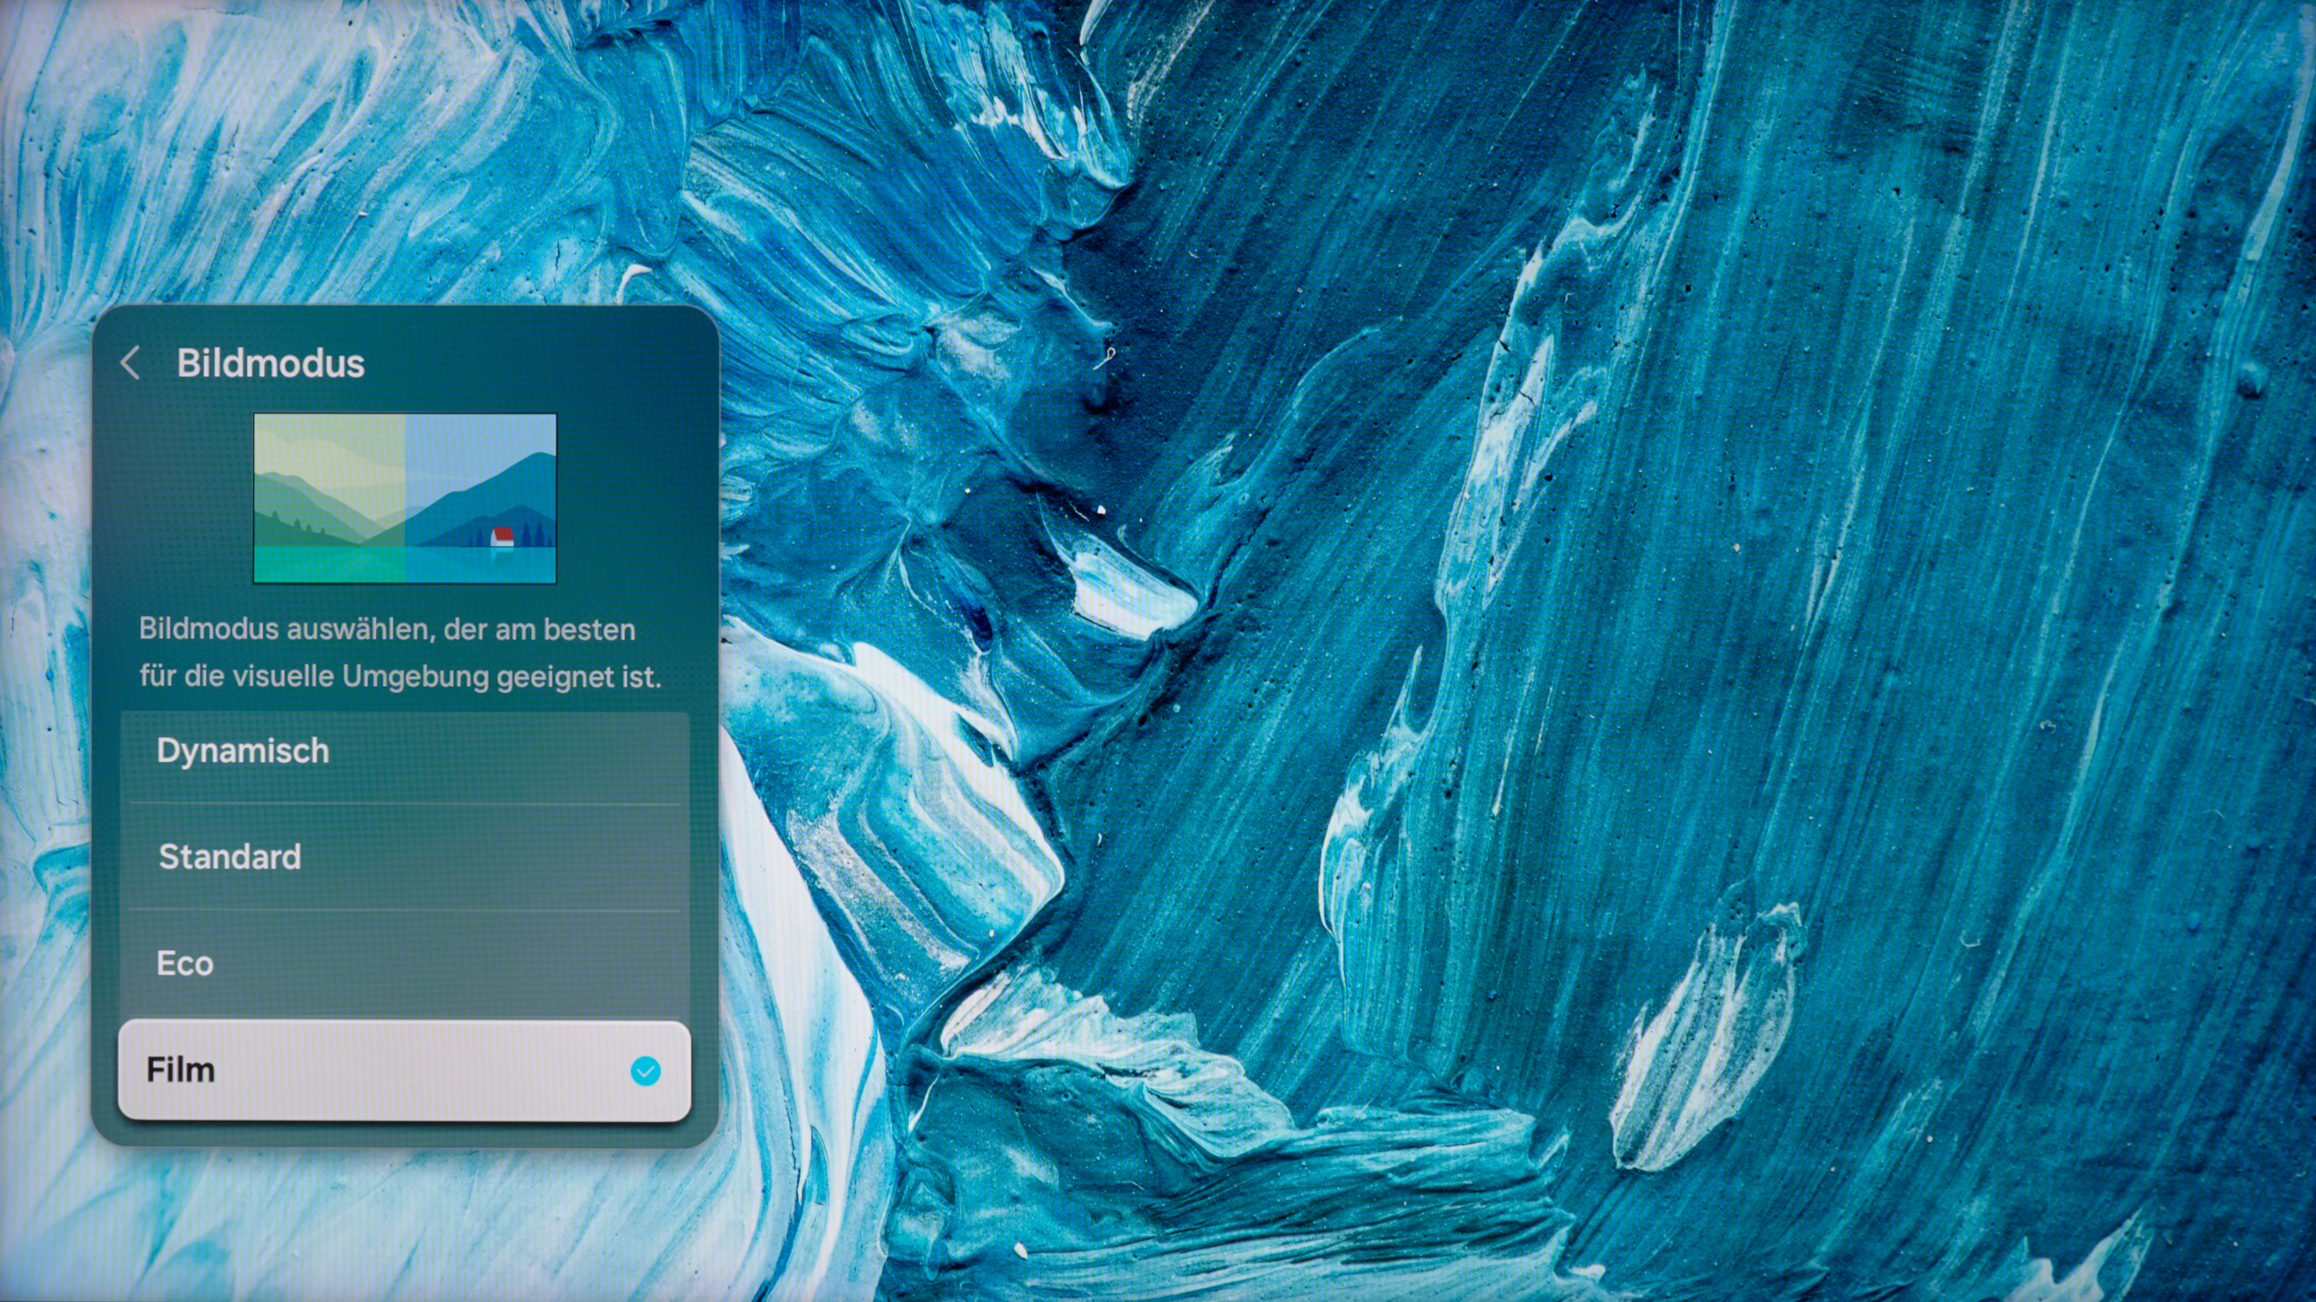
Task: Click the blue checkmark beside Film
Action: (645, 1071)
